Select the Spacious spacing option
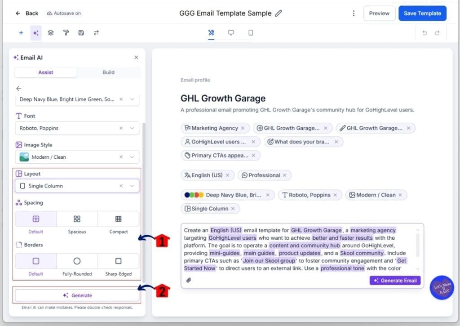Screen dimensions: 460x326 click(x=77, y=219)
